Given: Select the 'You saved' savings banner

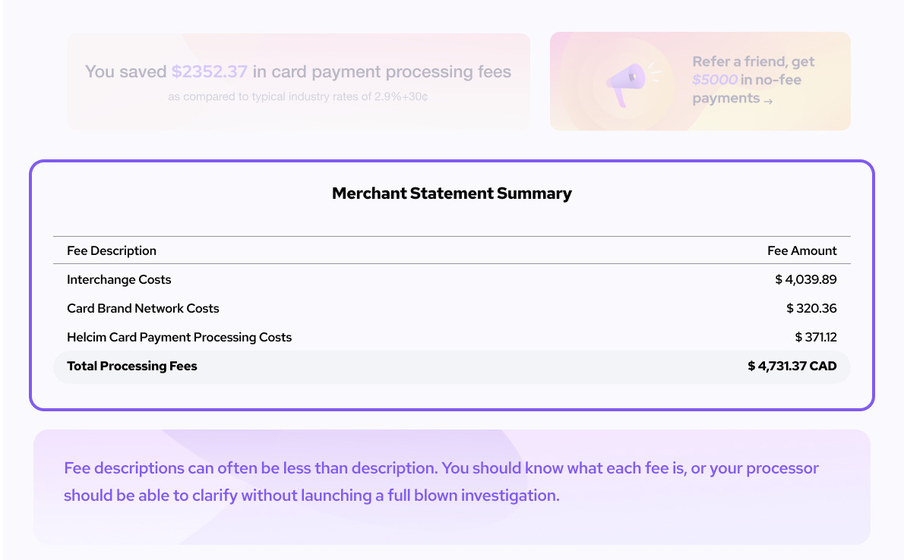Looking at the screenshot, I should tap(299, 81).
